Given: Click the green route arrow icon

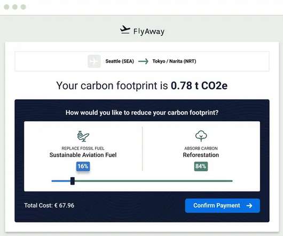Looking at the screenshot, I should coord(143,61).
